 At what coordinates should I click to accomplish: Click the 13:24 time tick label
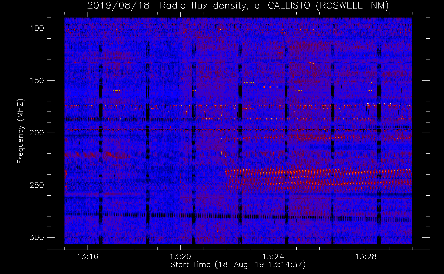pos(273,257)
